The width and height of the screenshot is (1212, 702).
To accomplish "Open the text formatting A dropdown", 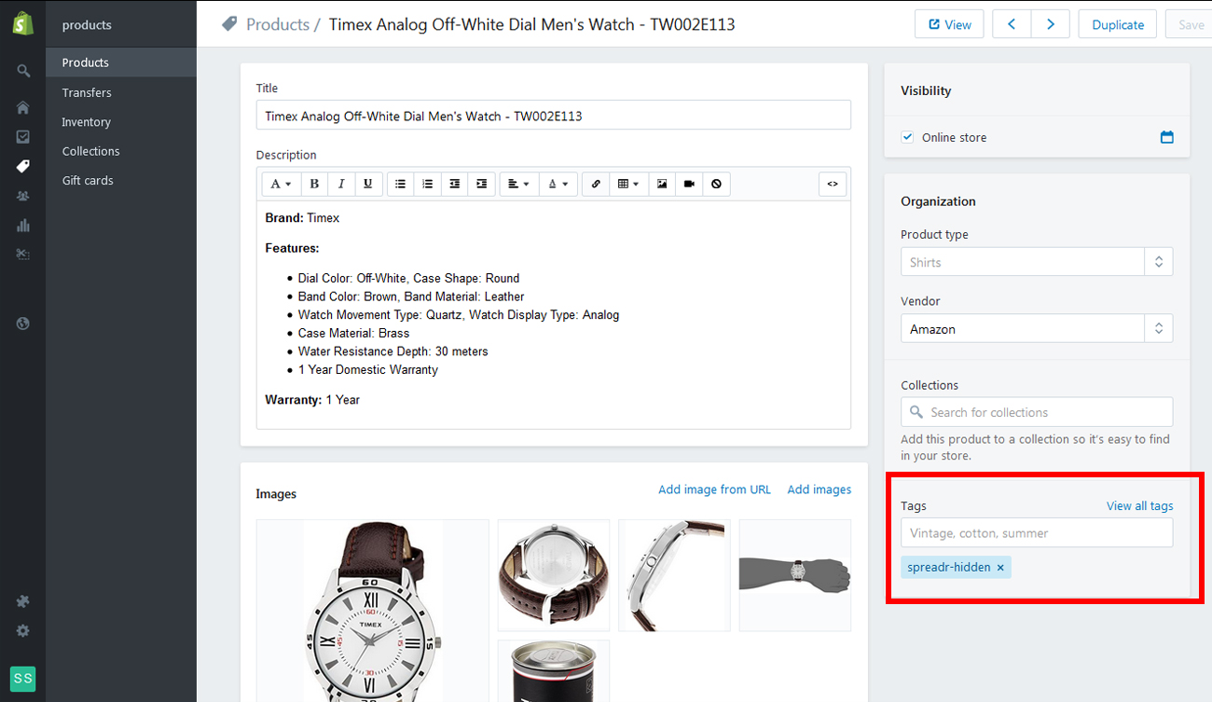I will pos(281,184).
